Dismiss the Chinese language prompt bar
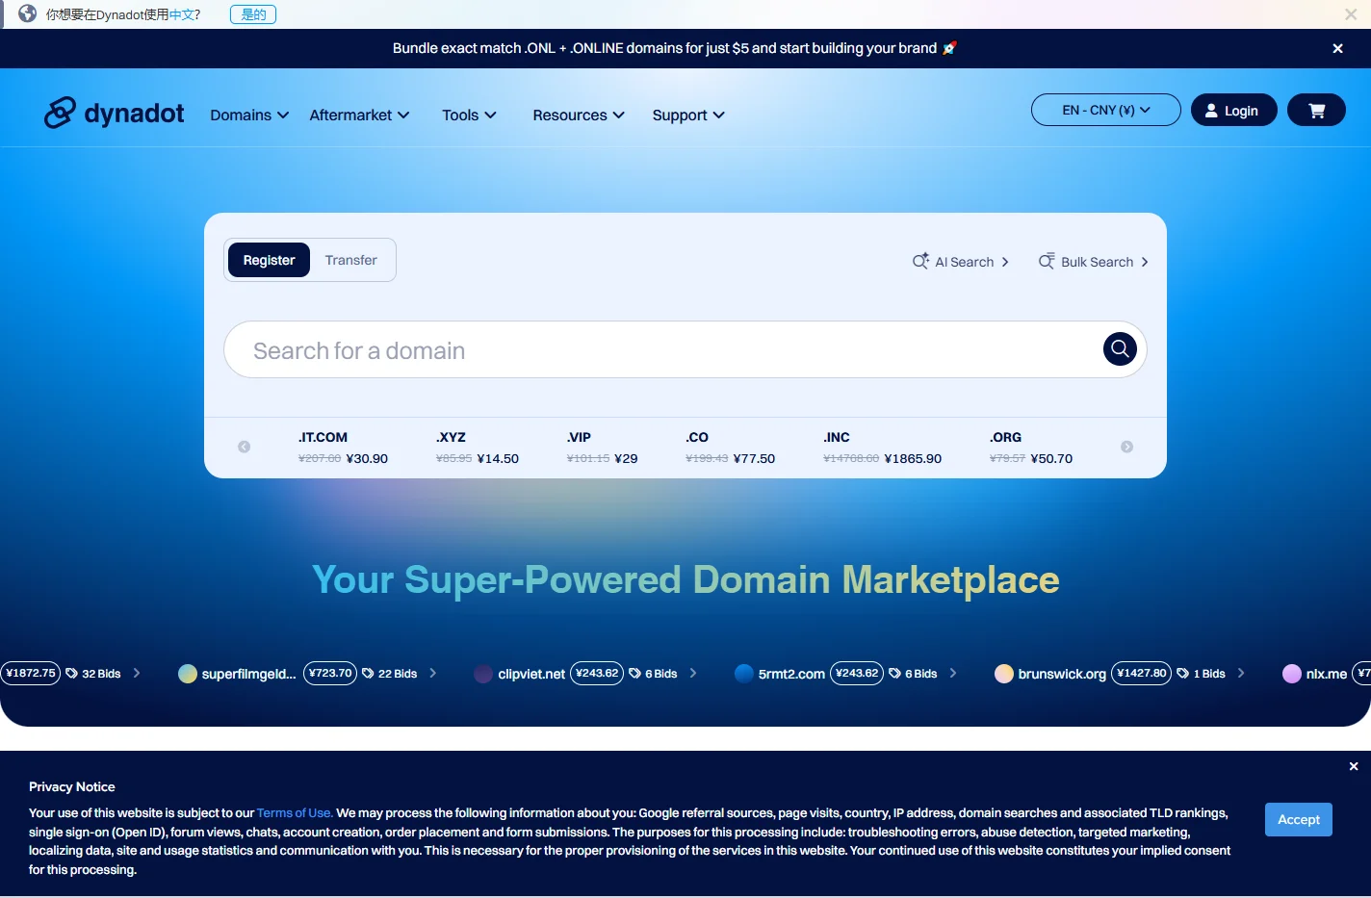This screenshot has width=1371, height=898. pos(1351,14)
